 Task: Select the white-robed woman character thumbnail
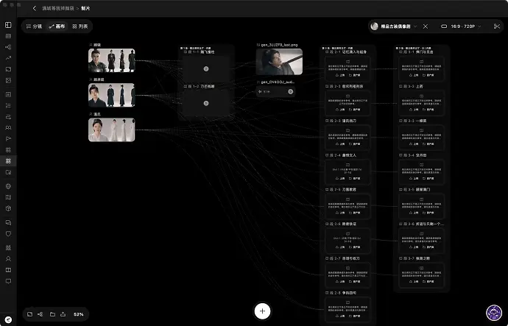[112, 130]
